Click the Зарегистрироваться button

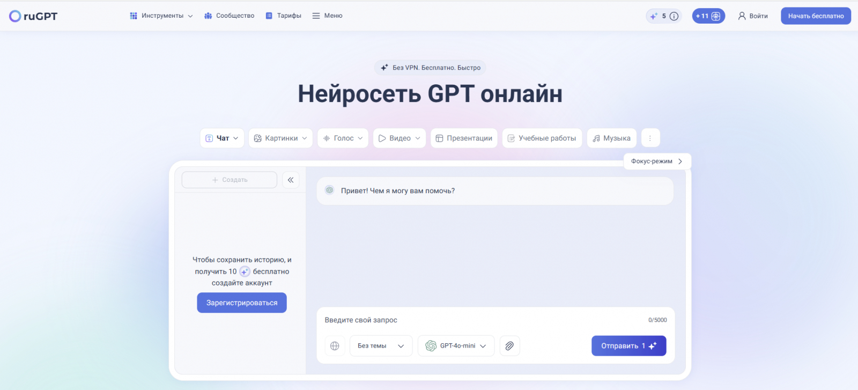pyautogui.click(x=242, y=303)
